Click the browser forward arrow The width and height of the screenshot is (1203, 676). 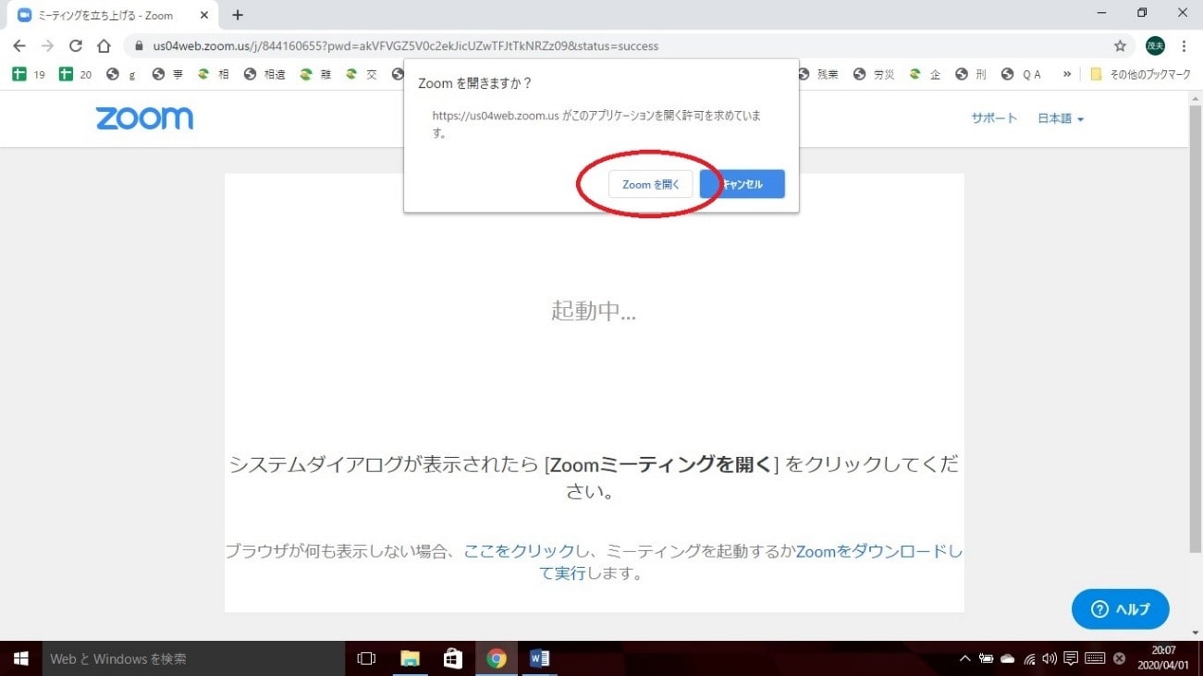(48, 45)
